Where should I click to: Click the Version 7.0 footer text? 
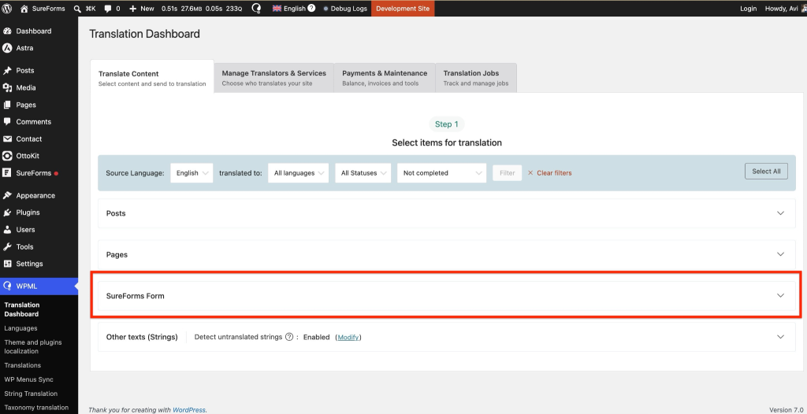click(786, 410)
